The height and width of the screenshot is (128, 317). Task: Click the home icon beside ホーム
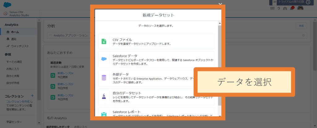click(8, 32)
